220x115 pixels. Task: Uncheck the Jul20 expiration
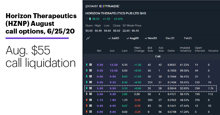[114, 38]
